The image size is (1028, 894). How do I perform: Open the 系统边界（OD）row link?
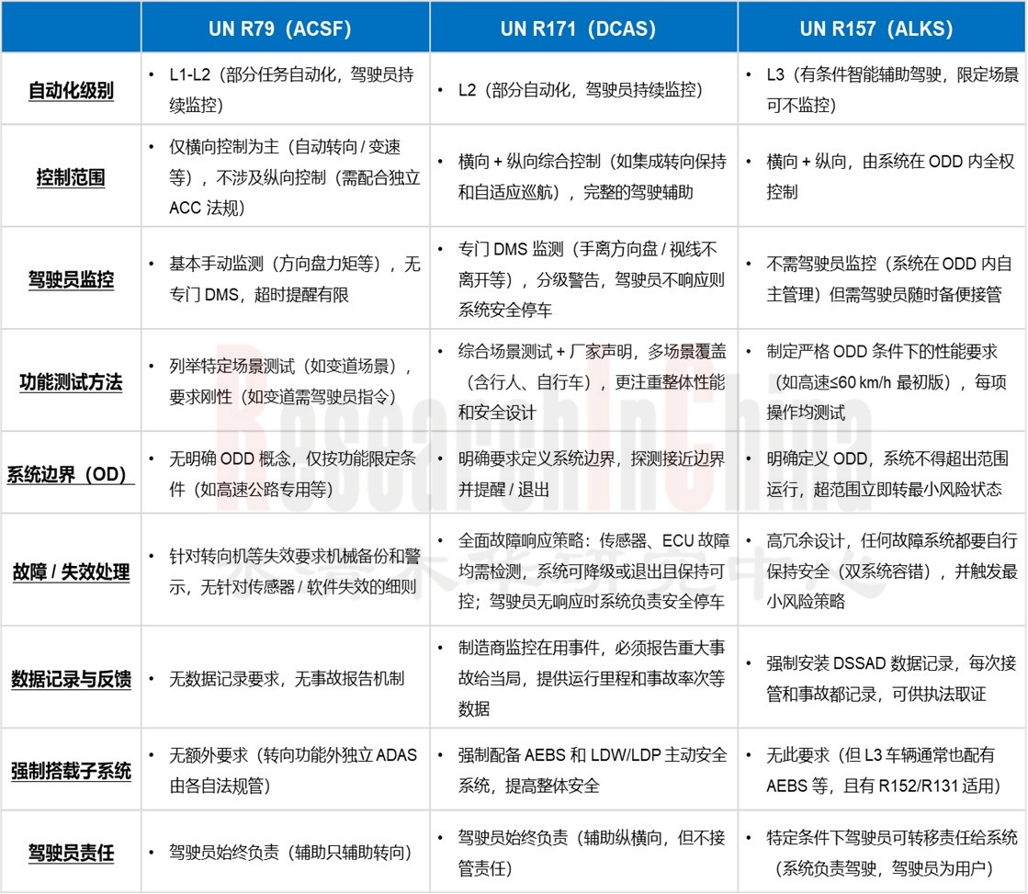tap(71, 475)
